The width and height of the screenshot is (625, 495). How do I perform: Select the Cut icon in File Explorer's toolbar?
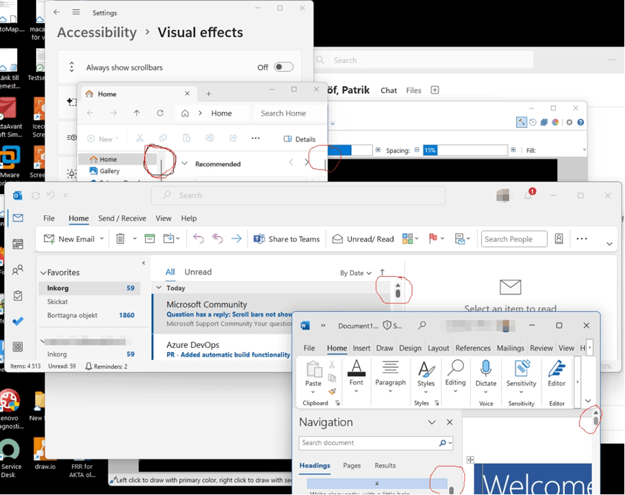(140, 138)
